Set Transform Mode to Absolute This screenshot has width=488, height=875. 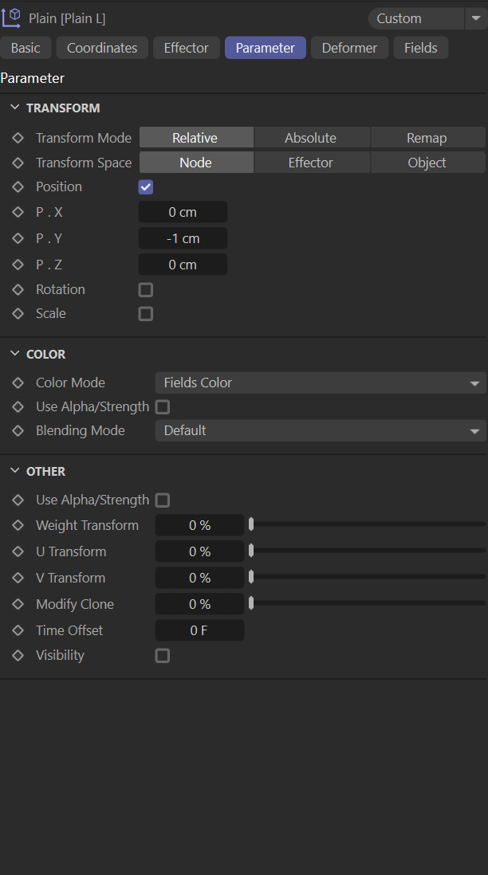click(x=310, y=138)
